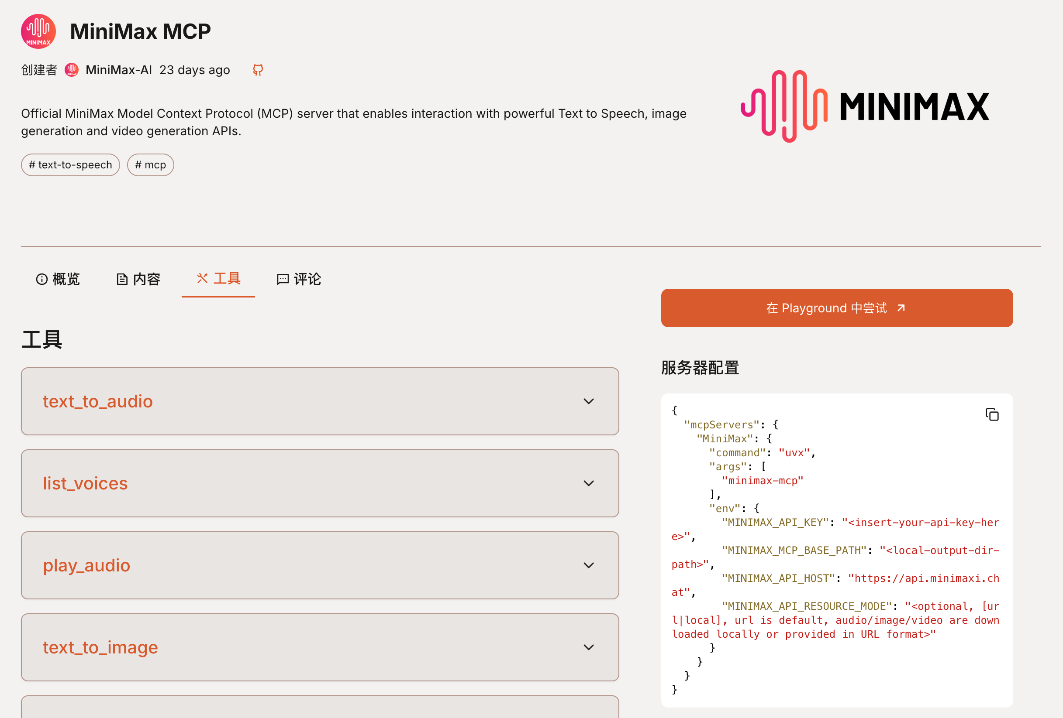
Task: Copy the server configuration JSON
Action: [992, 415]
